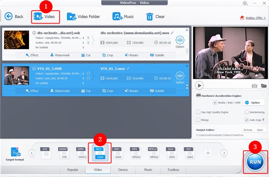Take a snapshot with camera icon
The width and height of the screenshot is (269, 177).
pyautogui.click(x=254, y=86)
